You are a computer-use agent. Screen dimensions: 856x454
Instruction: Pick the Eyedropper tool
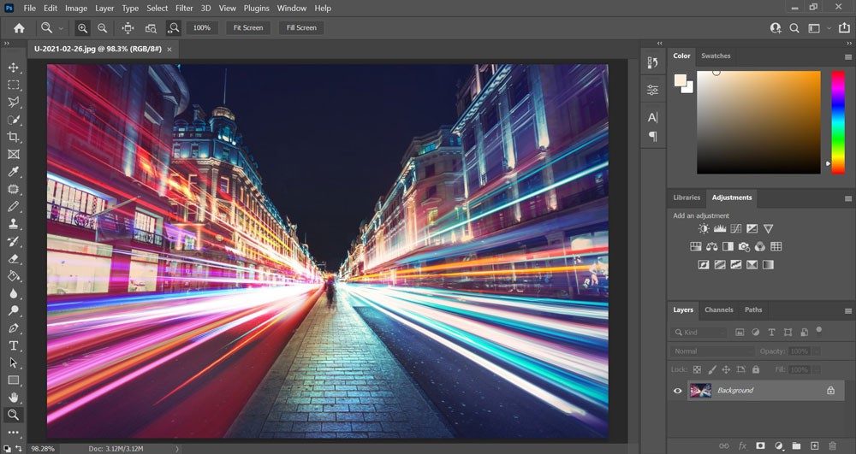(14, 172)
